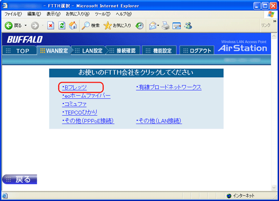The height and width of the screenshot is (201, 279).
Task: Click the ログアウト tab
Action: pos(197,51)
